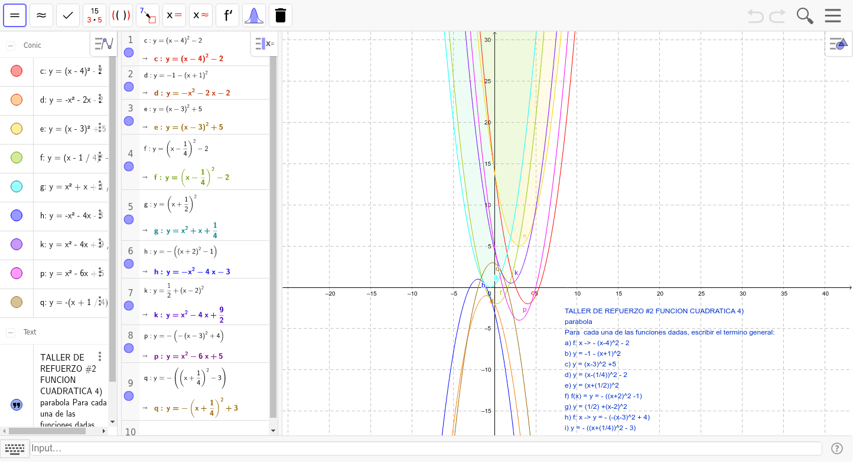
Task: Open the Search magnifier
Action: pyautogui.click(x=805, y=15)
